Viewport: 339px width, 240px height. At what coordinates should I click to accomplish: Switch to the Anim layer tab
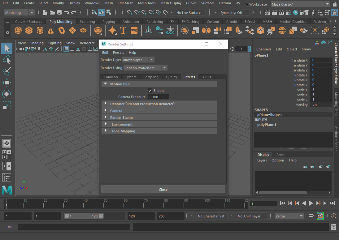point(280,155)
